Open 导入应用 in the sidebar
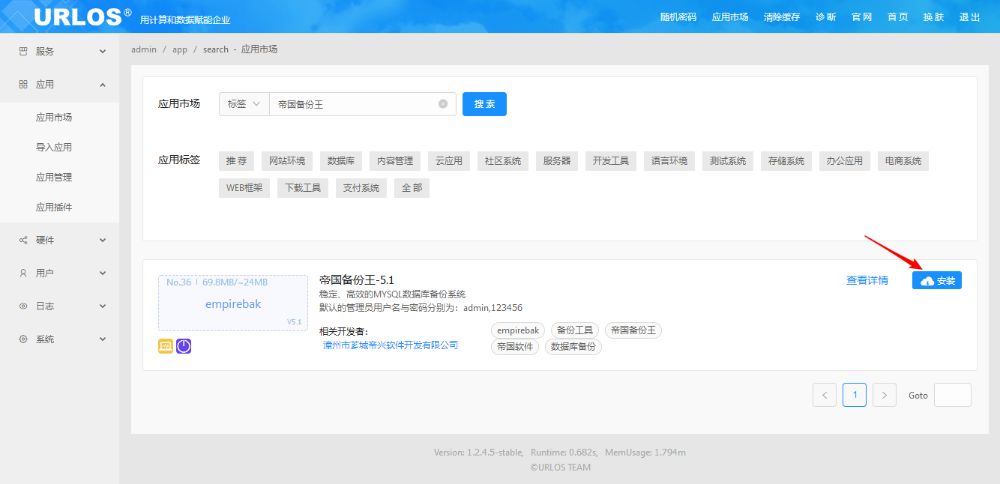This screenshot has width=1000, height=484. [54, 148]
